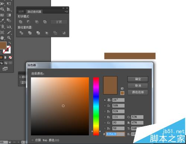This screenshot has width=186, height=144.
Task: Select the brightness B radio button
Action: coord(105,111)
